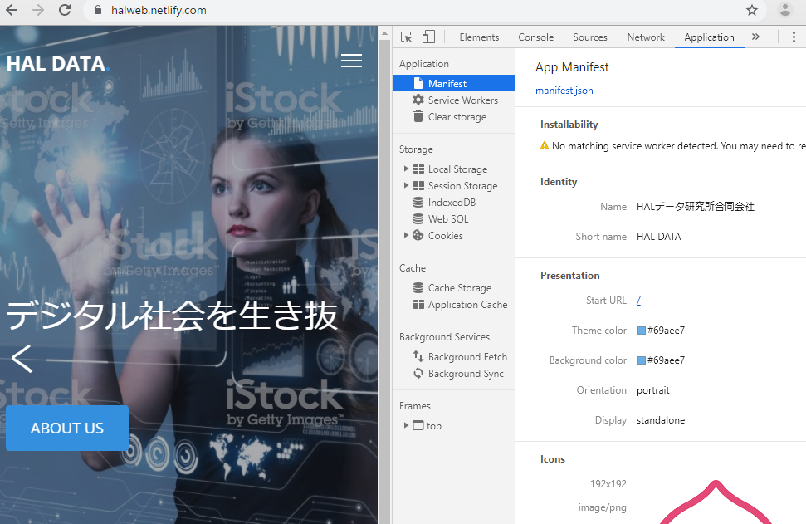Open the manifest.json link
The height and width of the screenshot is (524, 806).
564,91
